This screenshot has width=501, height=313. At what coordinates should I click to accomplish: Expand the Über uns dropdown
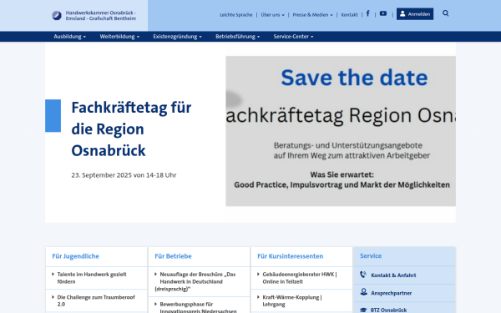272,15
